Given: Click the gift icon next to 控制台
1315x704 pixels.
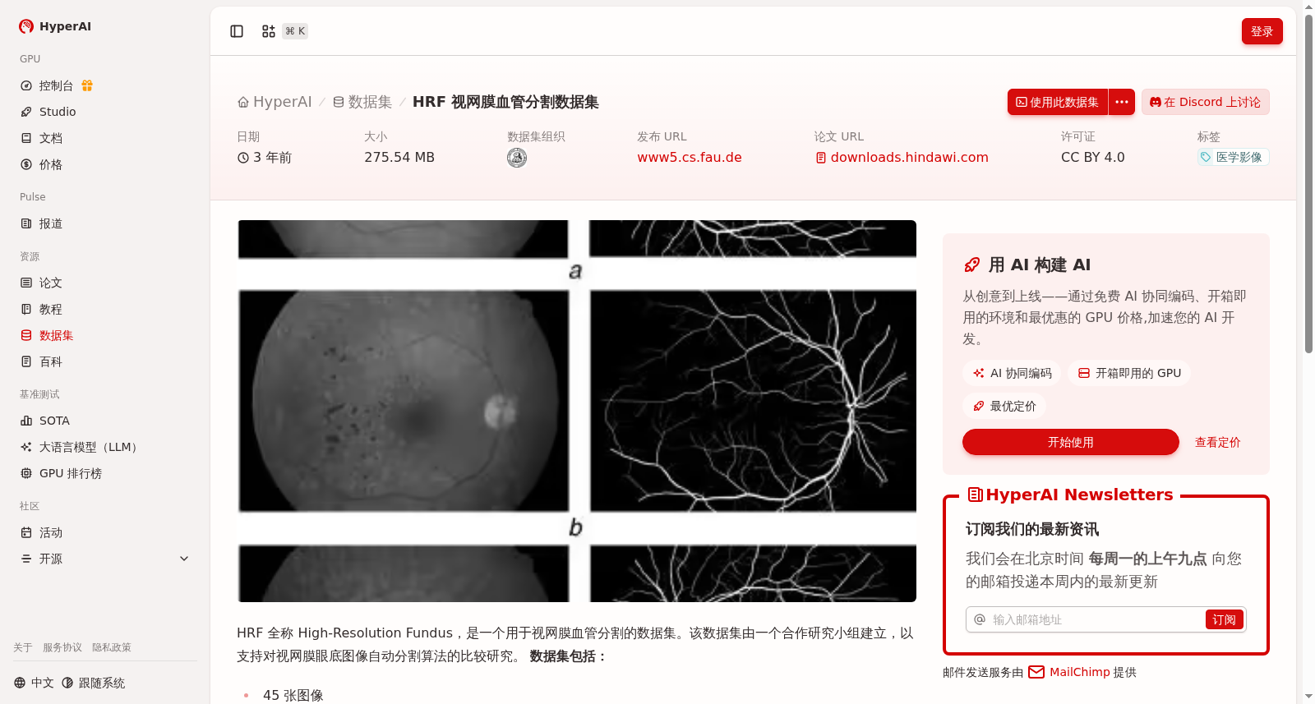Looking at the screenshot, I should pos(87,85).
